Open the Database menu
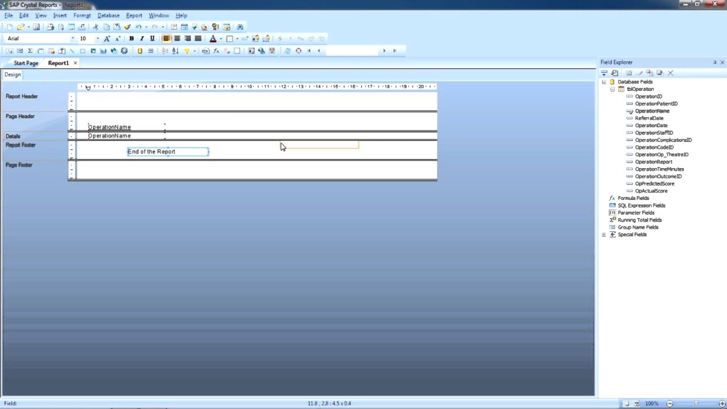This screenshot has height=409, width=727. click(108, 15)
